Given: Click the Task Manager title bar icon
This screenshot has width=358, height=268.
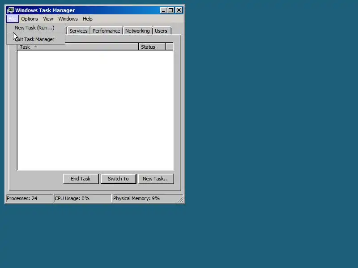Looking at the screenshot, I should click(10, 10).
